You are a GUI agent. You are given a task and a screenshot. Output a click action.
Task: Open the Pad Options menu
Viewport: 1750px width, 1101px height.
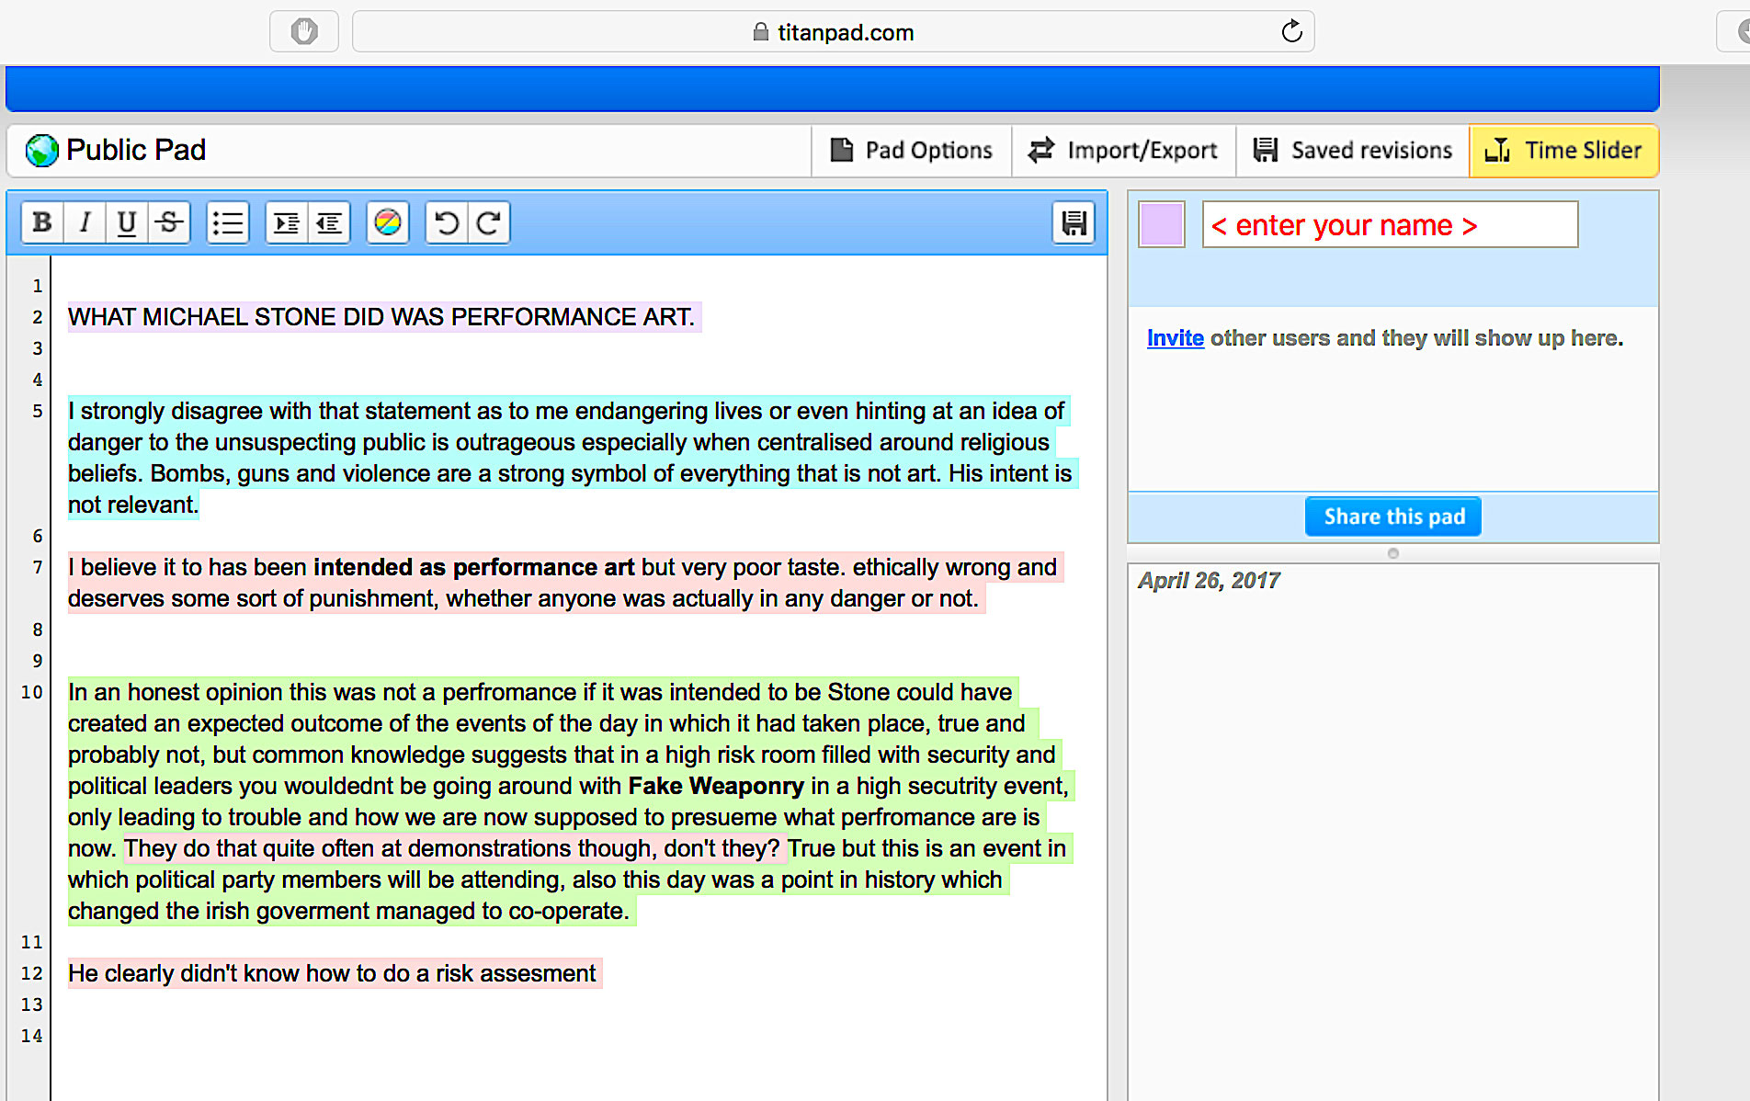coord(912,151)
